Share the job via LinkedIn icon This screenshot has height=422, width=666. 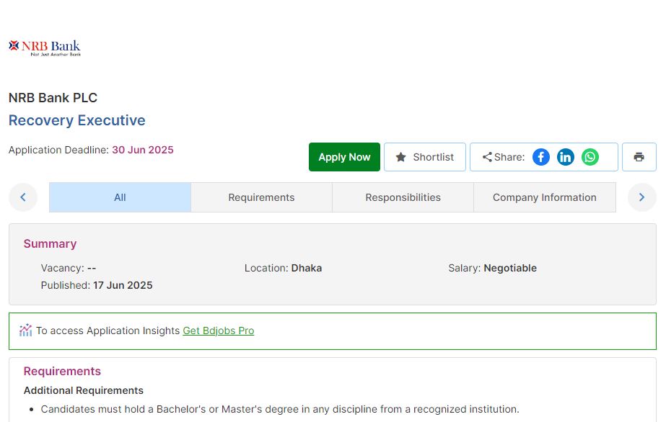click(566, 157)
